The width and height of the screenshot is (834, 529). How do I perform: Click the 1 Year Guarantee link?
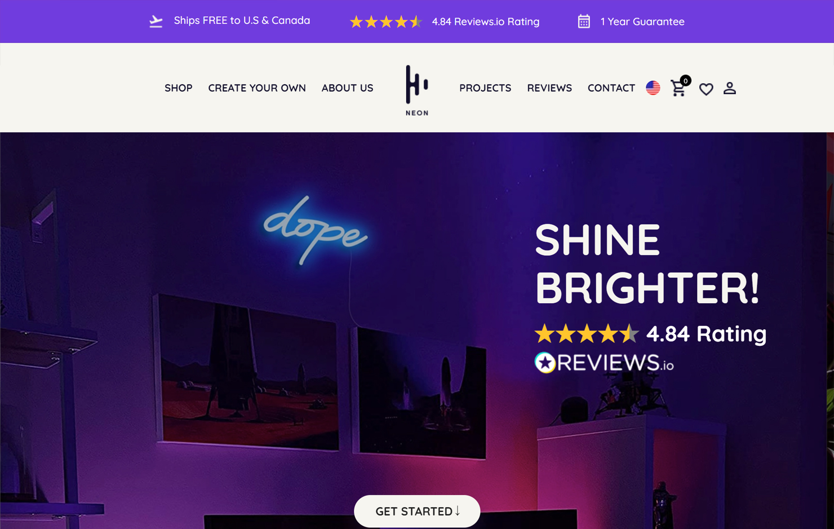click(x=642, y=22)
